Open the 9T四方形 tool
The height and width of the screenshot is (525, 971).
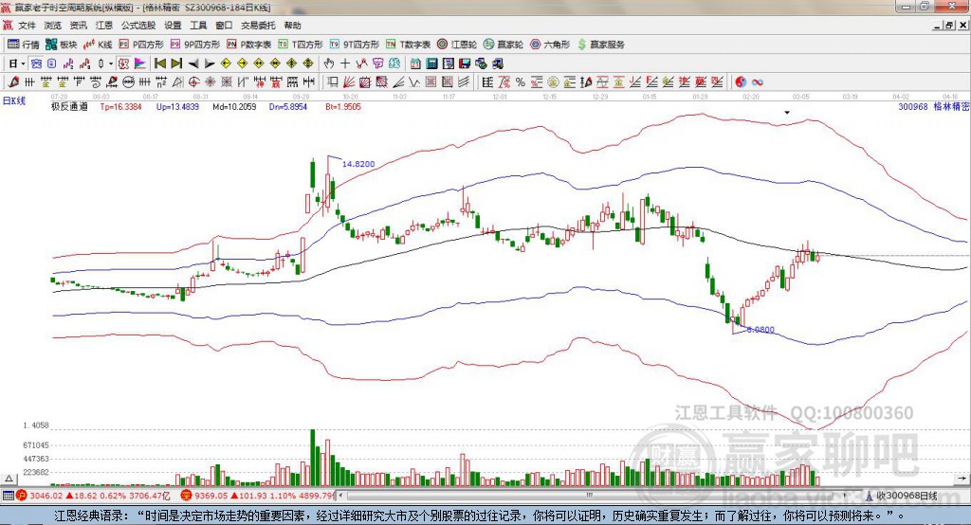tap(355, 45)
